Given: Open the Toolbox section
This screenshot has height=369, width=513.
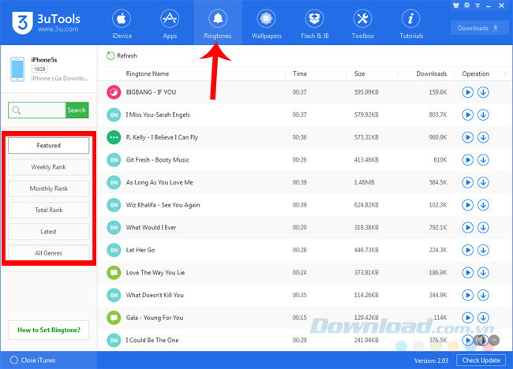Looking at the screenshot, I should [362, 24].
